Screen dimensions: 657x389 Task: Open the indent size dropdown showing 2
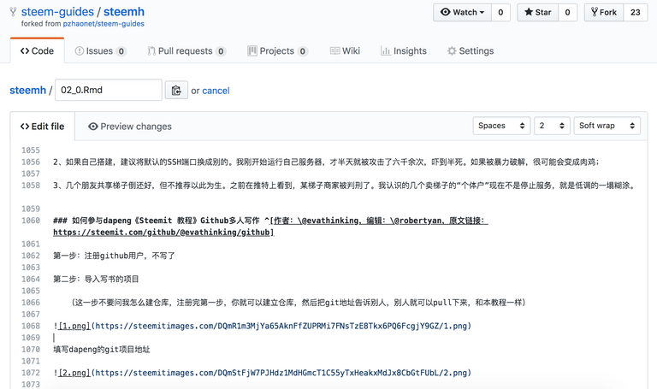[x=552, y=126]
